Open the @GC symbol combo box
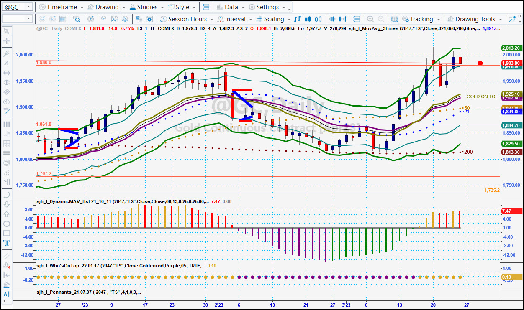This screenshot has width=524, height=310. (x=17, y=7)
